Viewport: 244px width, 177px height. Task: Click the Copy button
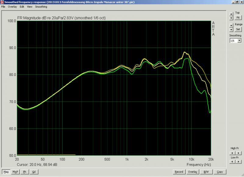click(x=220, y=172)
